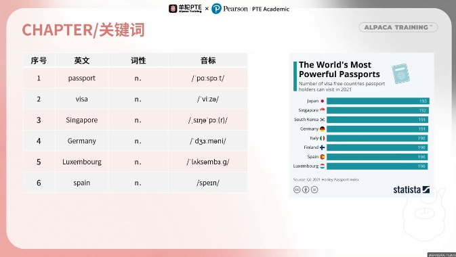456x257 pixels.
Task: Click the Spain flag icon
Action: [x=323, y=157]
